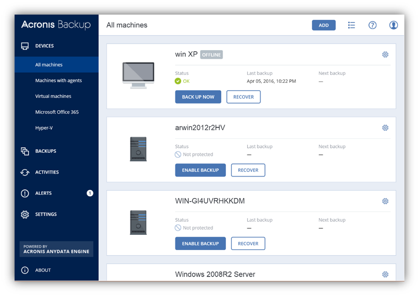
Task: Click the win XP desktop monitor image
Action: [138, 75]
